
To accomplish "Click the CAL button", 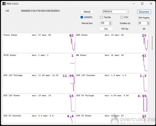I will [106, 29].
